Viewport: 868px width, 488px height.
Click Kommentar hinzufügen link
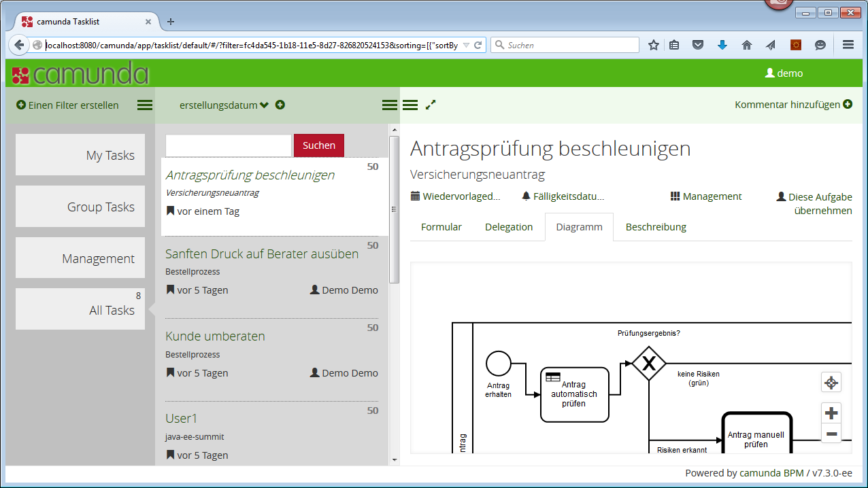793,105
